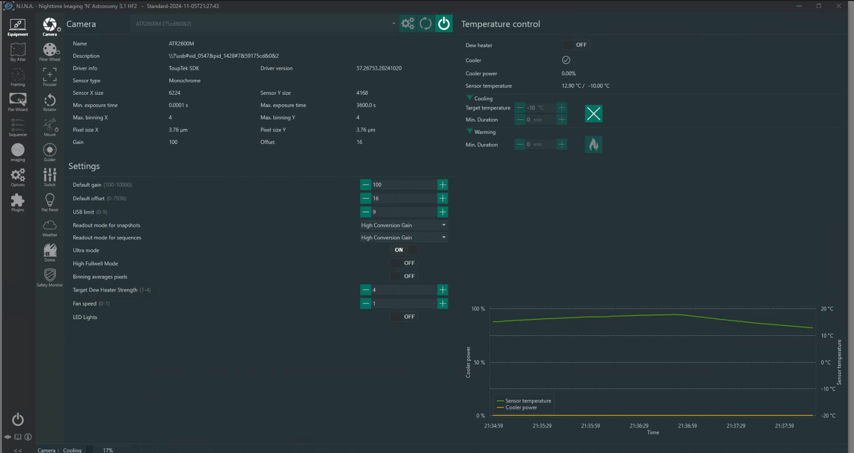The height and width of the screenshot is (453, 854).
Task: Click the Cooler checkmark status icon
Action: point(566,60)
